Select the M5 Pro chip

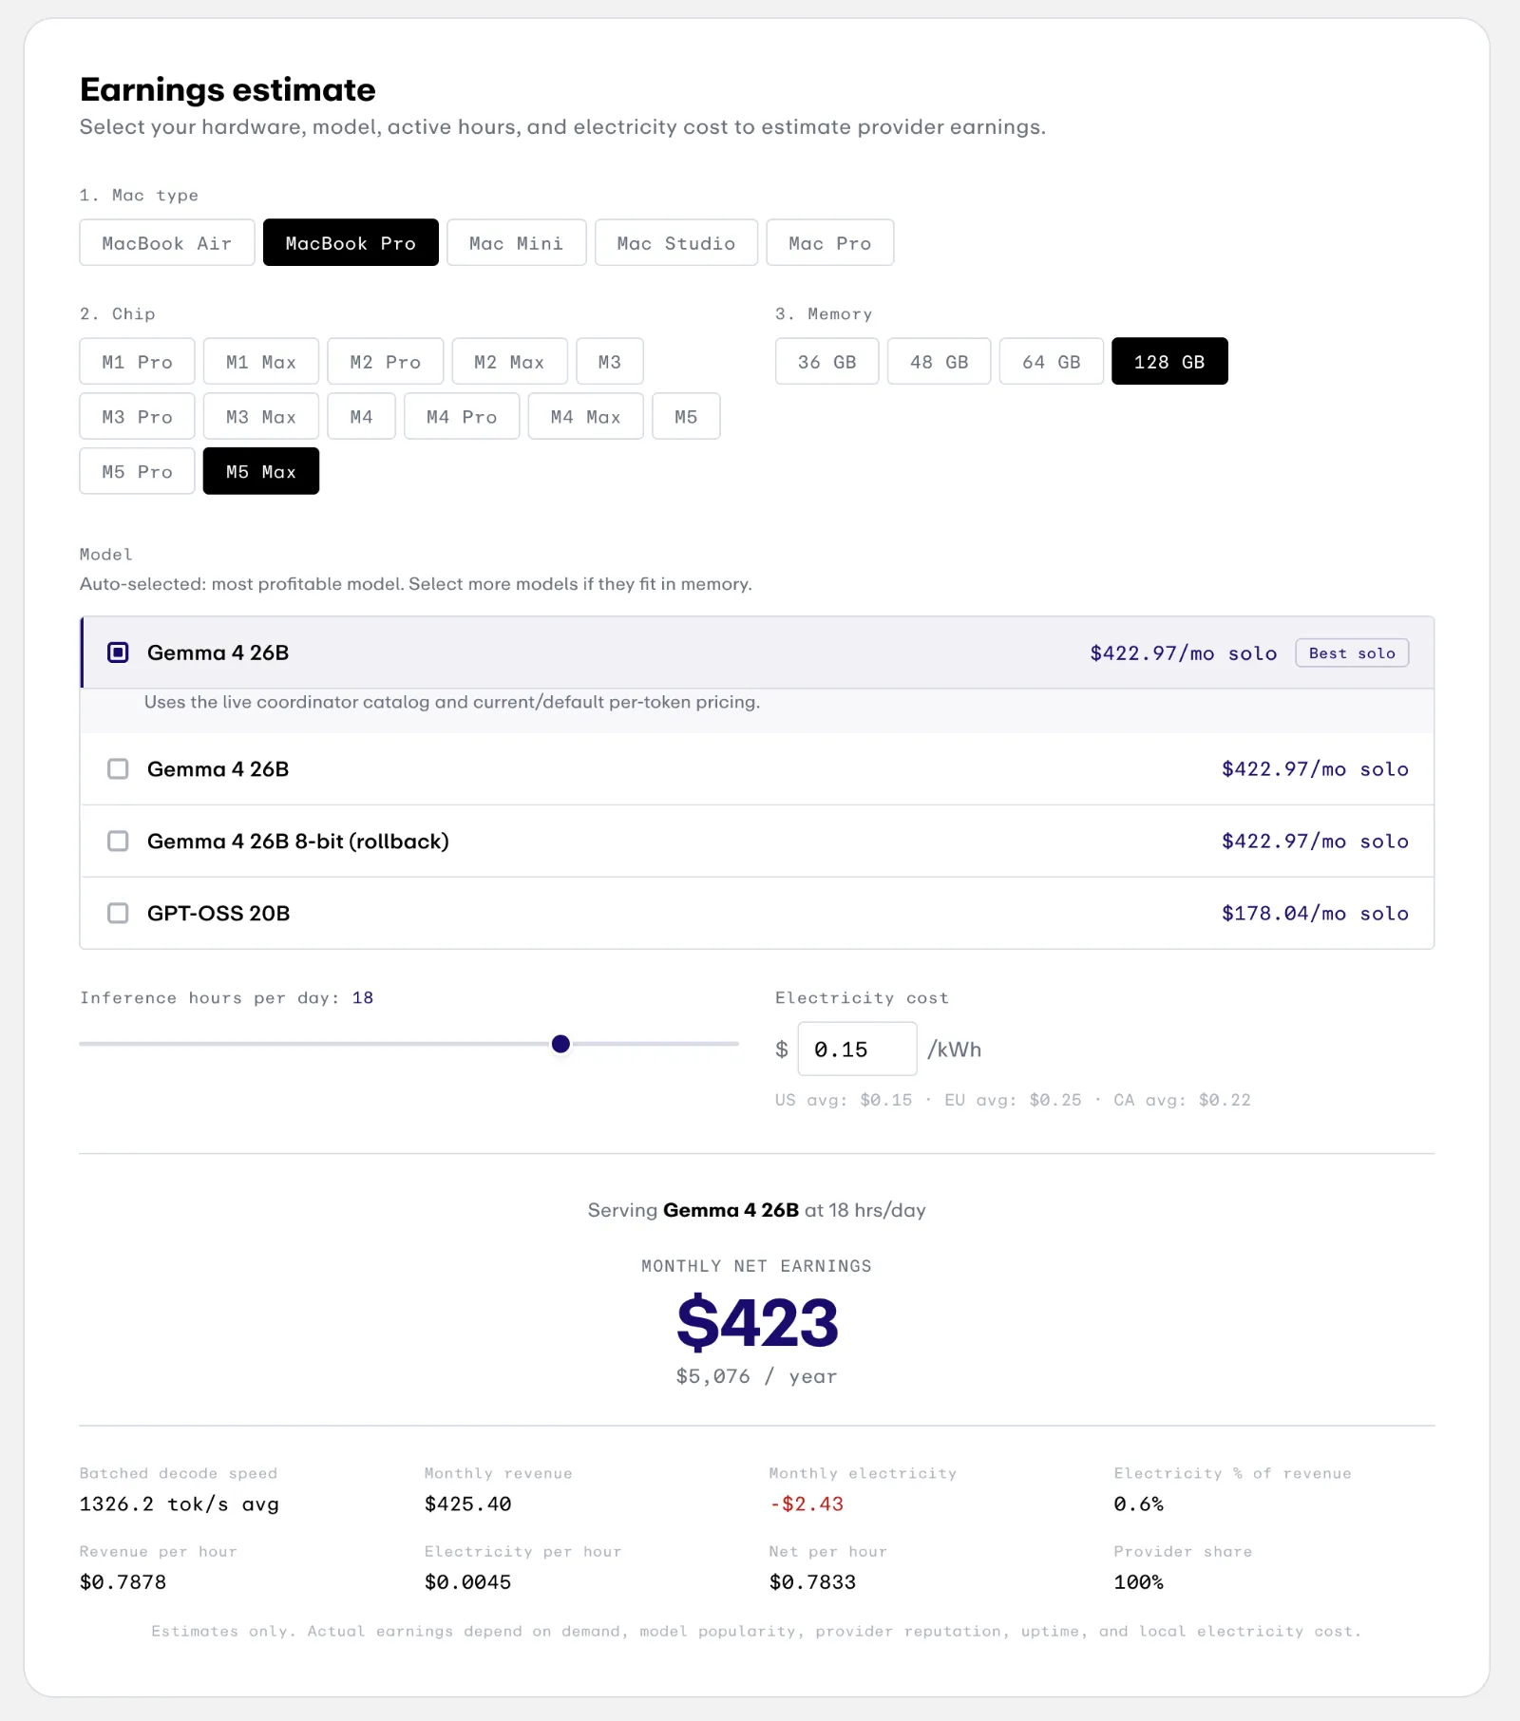click(137, 472)
